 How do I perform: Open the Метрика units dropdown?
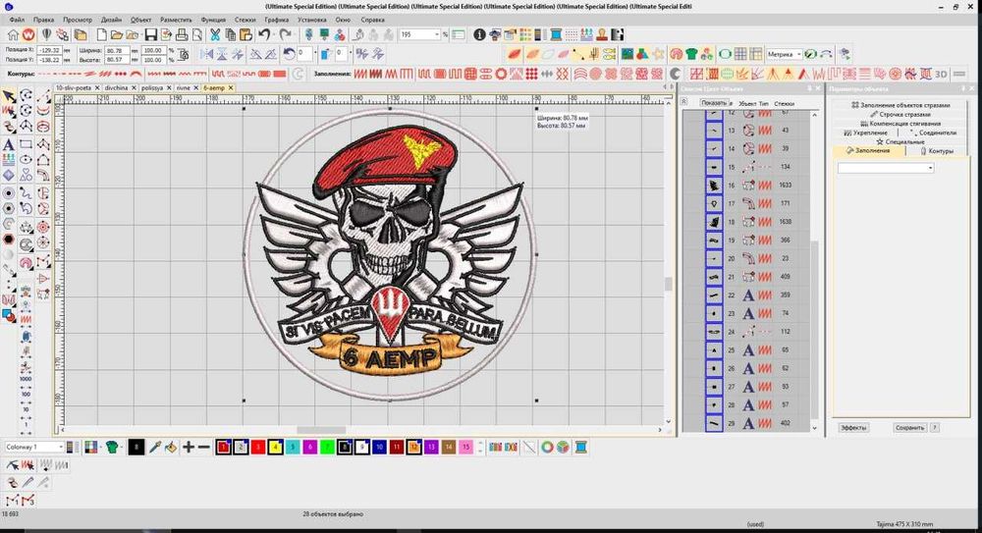(798, 54)
